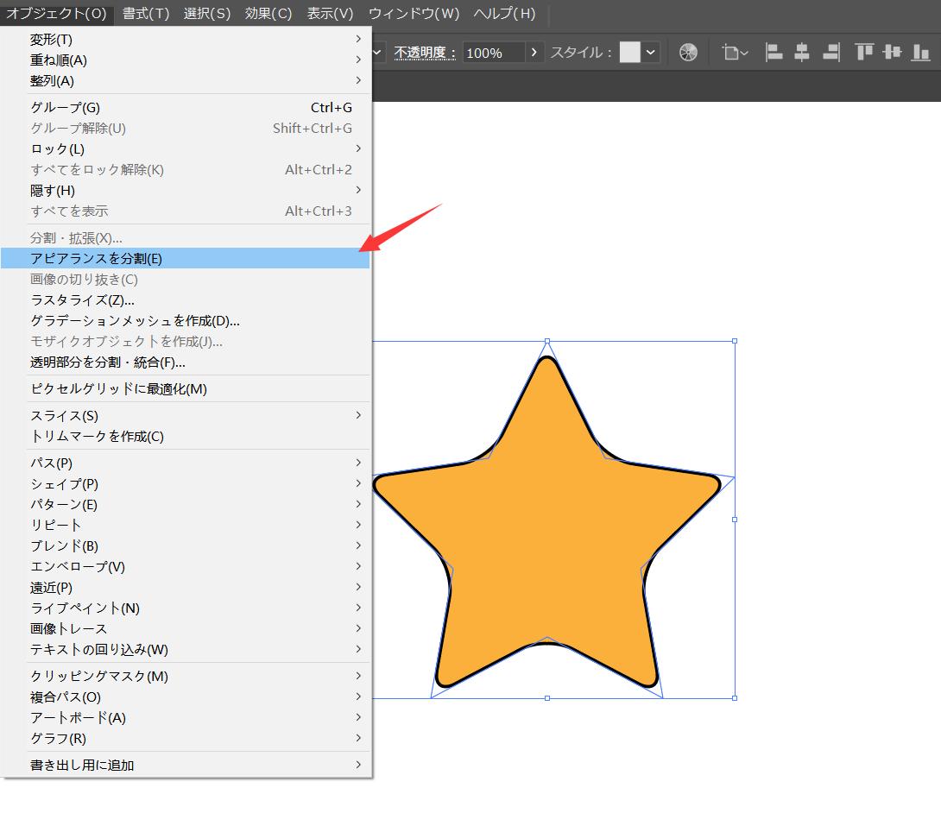Expand the 変形(T) submenu
The width and height of the screenshot is (941, 813).
pos(186,40)
